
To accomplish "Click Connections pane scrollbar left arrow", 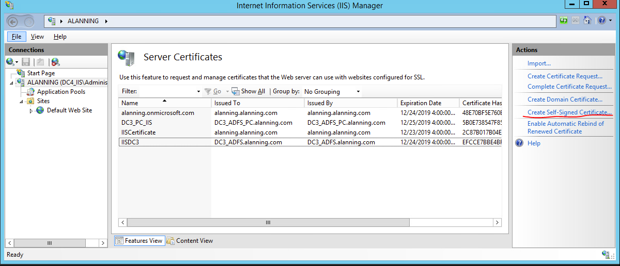I will coord(10,243).
